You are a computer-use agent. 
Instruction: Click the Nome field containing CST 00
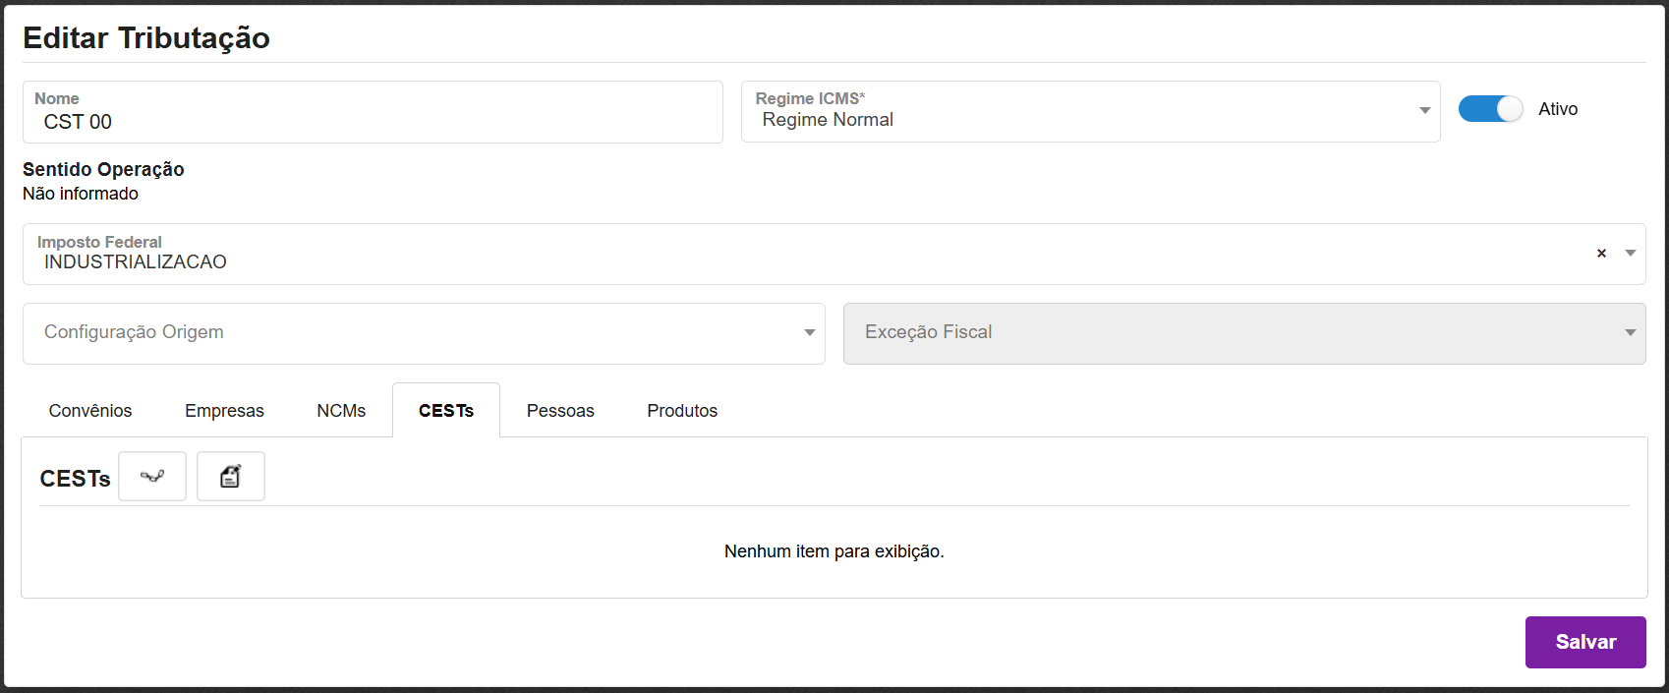(x=372, y=122)
